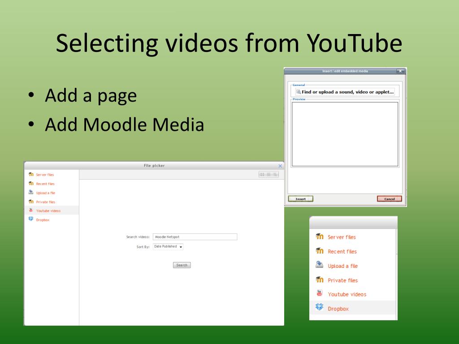Click Insert in embedded media dialog
Image resolution: width=459 pixels, height=344 pixels.
pyautogui.click(x=301, y=199)
